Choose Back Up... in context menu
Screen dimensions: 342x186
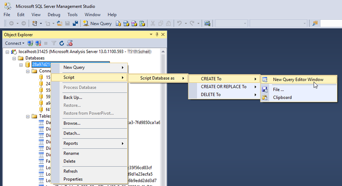click(x=89, y=97)
